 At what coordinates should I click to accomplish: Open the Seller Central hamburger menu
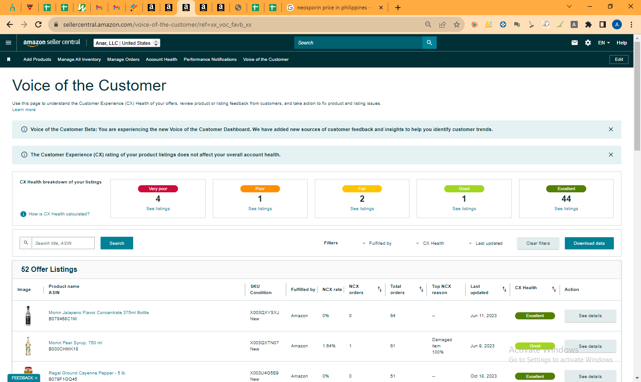(8, 43)
